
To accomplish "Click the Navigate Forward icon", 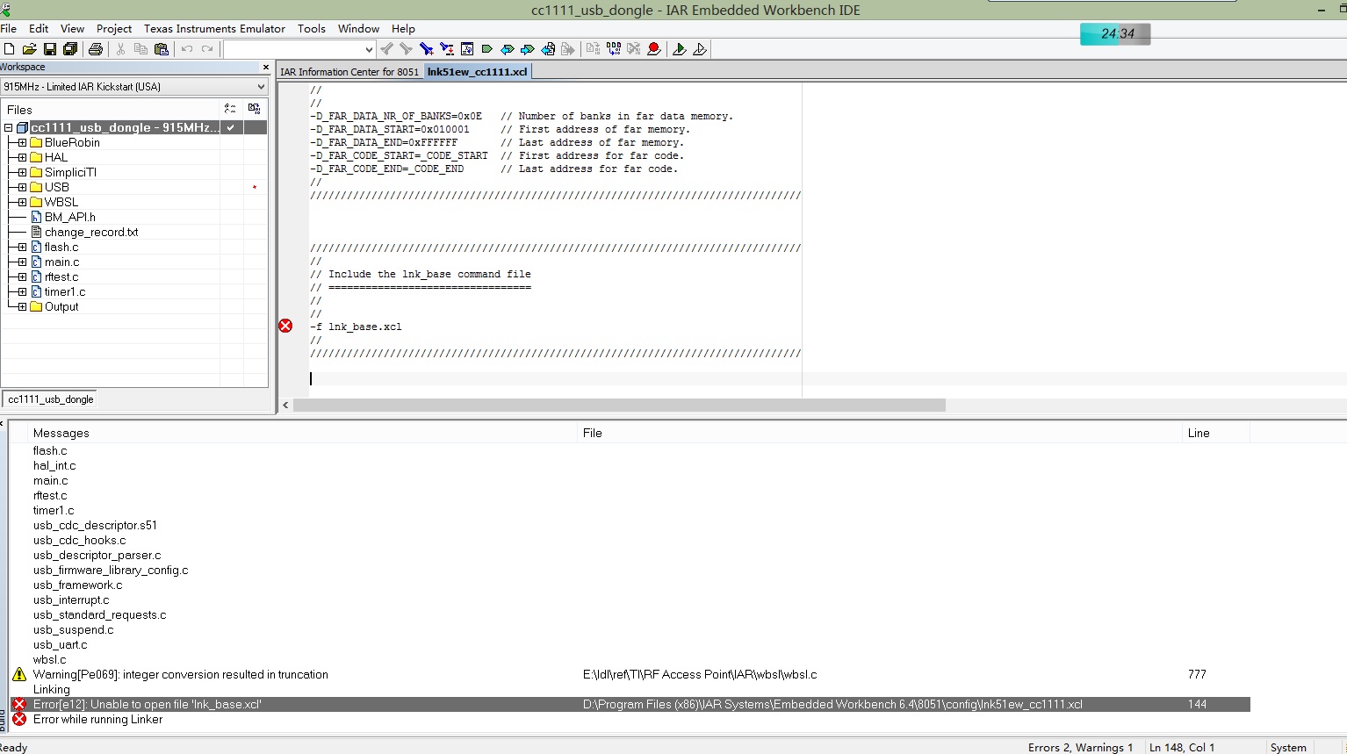I will tap(568, 49).
